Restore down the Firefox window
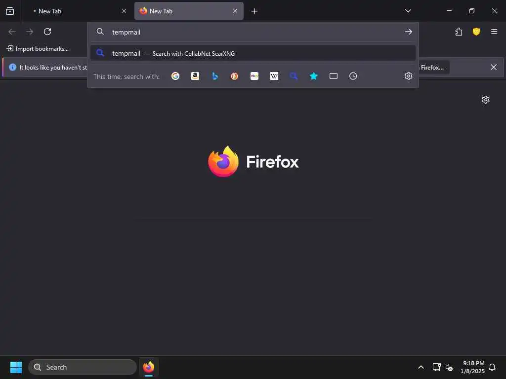Viewport: 506px width, 379px height. pyautogui.click(x=471, y=11)
